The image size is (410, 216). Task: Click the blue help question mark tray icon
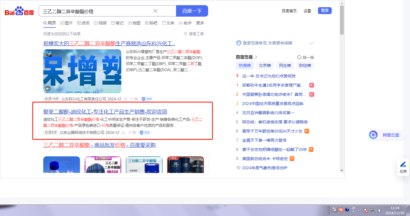347,210
